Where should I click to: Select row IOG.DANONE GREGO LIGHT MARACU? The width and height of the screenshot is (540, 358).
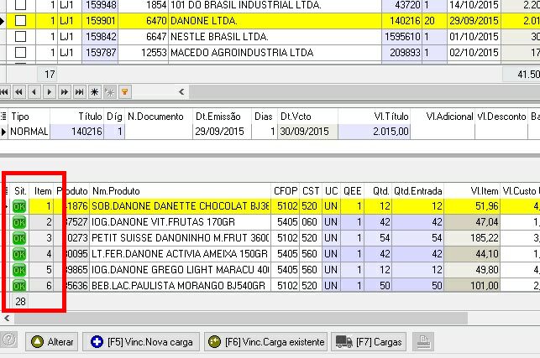click(x=270, y=270)
